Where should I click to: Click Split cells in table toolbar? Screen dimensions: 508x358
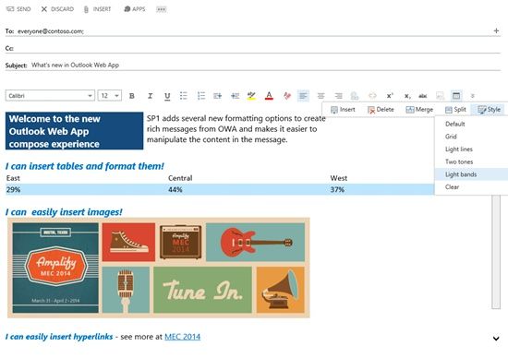pos(455,110)
